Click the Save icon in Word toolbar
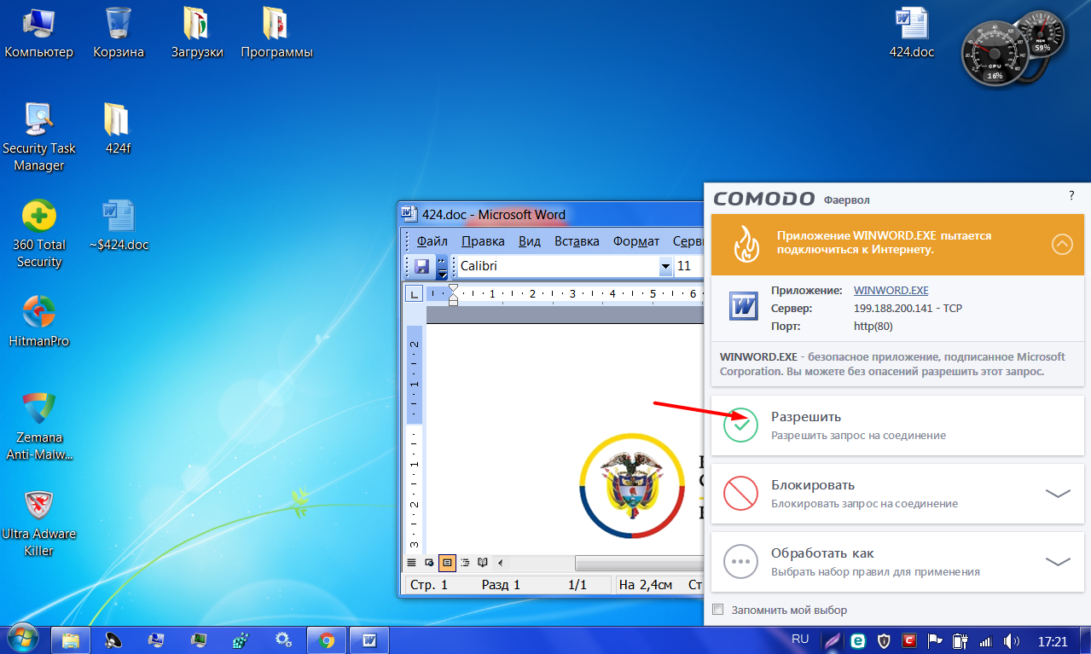 tap(421, 266)
